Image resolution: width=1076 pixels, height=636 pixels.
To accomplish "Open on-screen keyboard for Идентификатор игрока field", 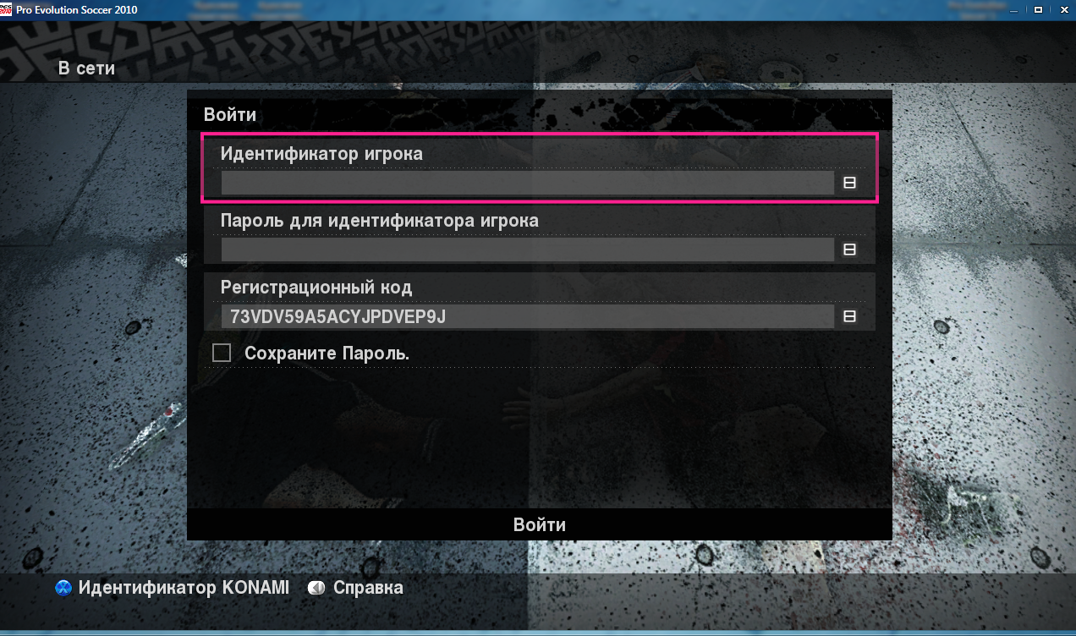I will pos(849,183).
